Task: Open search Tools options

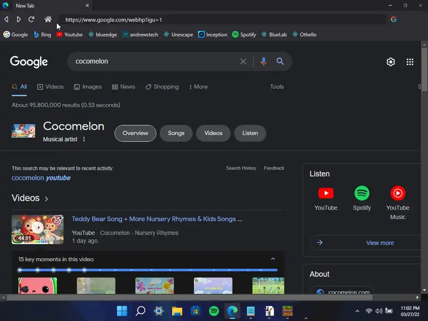Action: pyautogui.click(x=277, y=87)
